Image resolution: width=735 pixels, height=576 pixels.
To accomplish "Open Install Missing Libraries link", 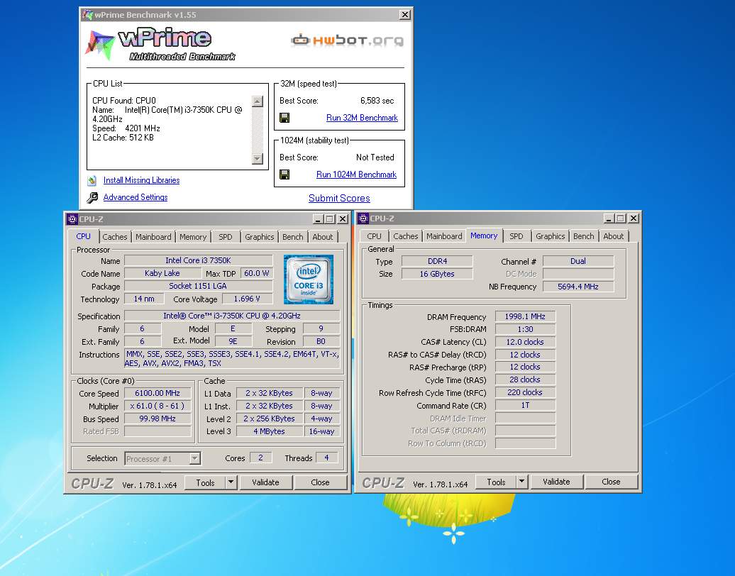I will coord(142,180).
